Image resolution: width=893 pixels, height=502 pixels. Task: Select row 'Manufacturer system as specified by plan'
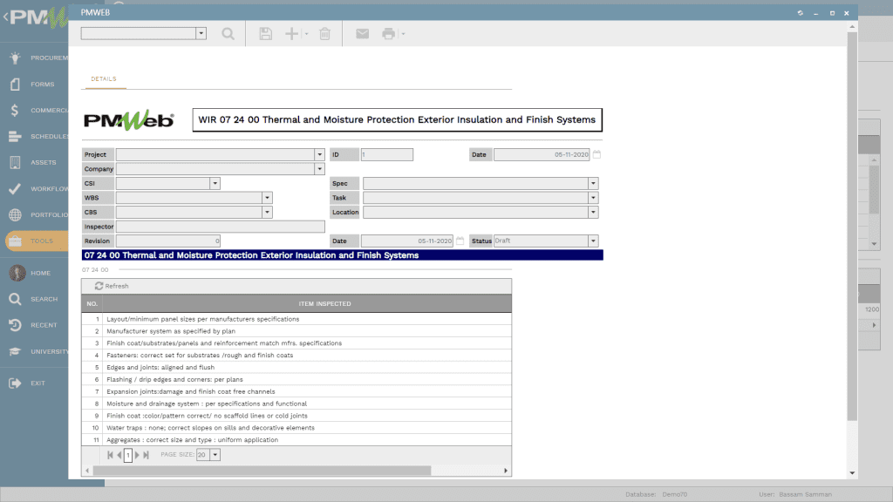tap(297, 331)
